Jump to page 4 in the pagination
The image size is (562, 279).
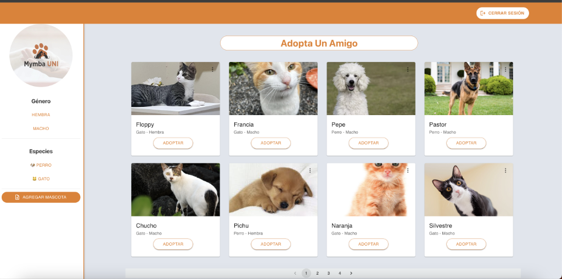340,274
